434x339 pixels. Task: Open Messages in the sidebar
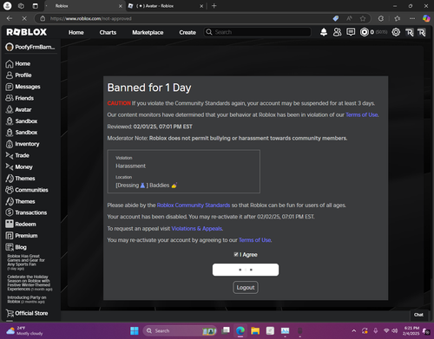[23, 87]
